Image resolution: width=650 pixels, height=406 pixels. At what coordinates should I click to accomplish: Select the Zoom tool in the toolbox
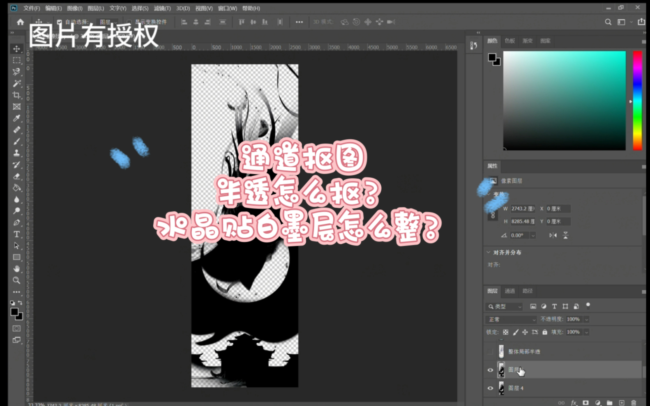coord(16,280)
